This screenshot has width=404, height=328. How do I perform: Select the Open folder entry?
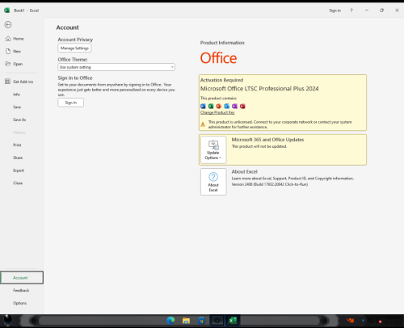tap(14, 64)
